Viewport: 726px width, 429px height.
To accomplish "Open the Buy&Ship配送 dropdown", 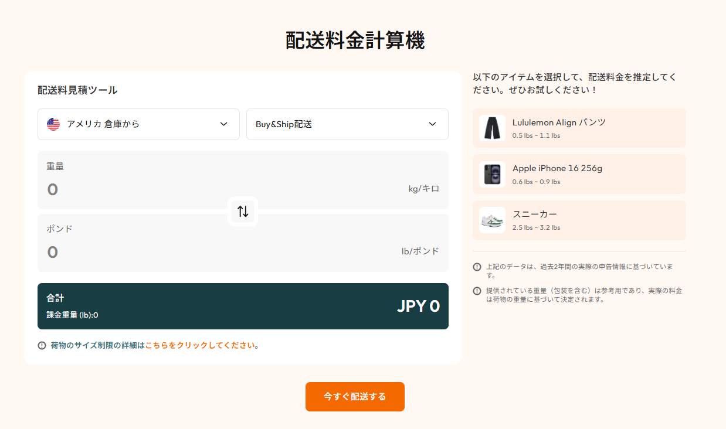I will pyautogui.click(x=347, y=124).
